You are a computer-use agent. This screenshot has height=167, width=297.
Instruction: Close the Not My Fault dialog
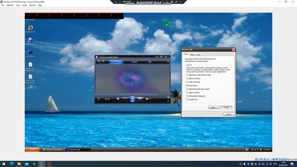[233, 50]
